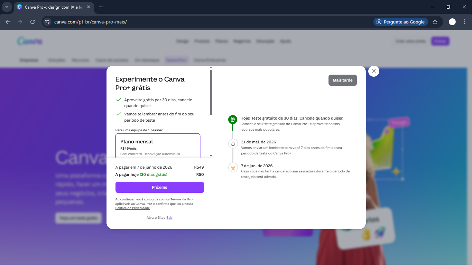Click Sem contrato. Renovação automática. text
Screen dimensions: 472x265
tap(151, 154)
